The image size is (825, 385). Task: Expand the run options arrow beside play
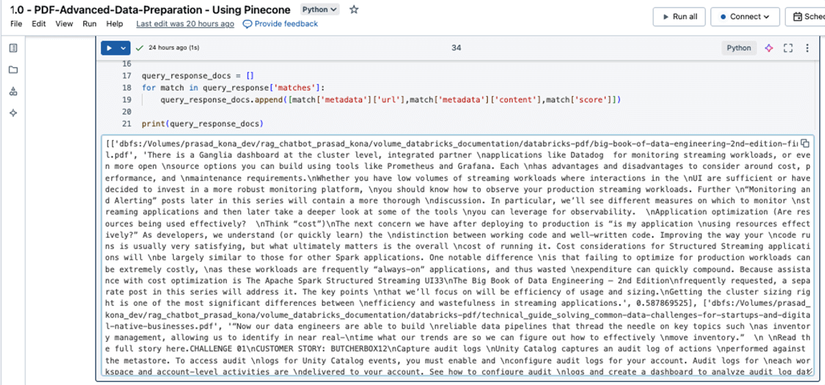(x=123, y=48)
